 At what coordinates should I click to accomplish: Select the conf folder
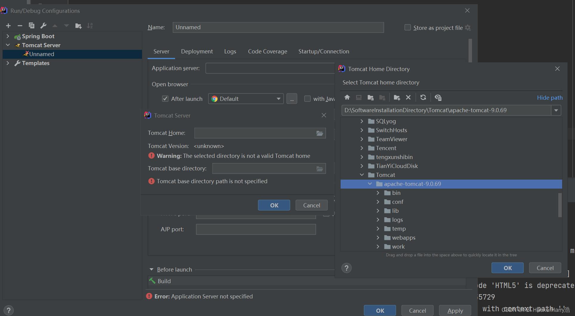pyautogui.click(x=451, y=202)
